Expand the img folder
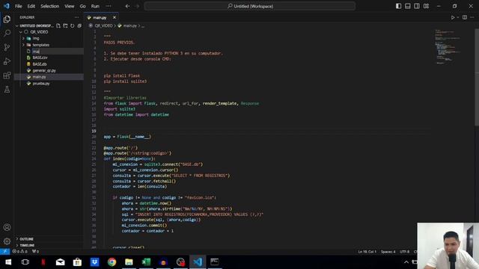Viewport: 479px width, 269px height. [23, 38]
